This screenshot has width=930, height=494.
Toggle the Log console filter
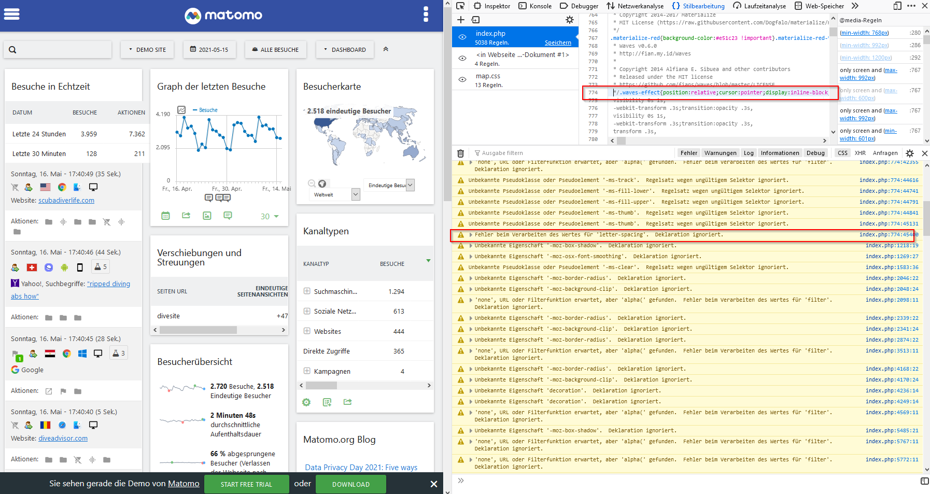click(749, 153)
